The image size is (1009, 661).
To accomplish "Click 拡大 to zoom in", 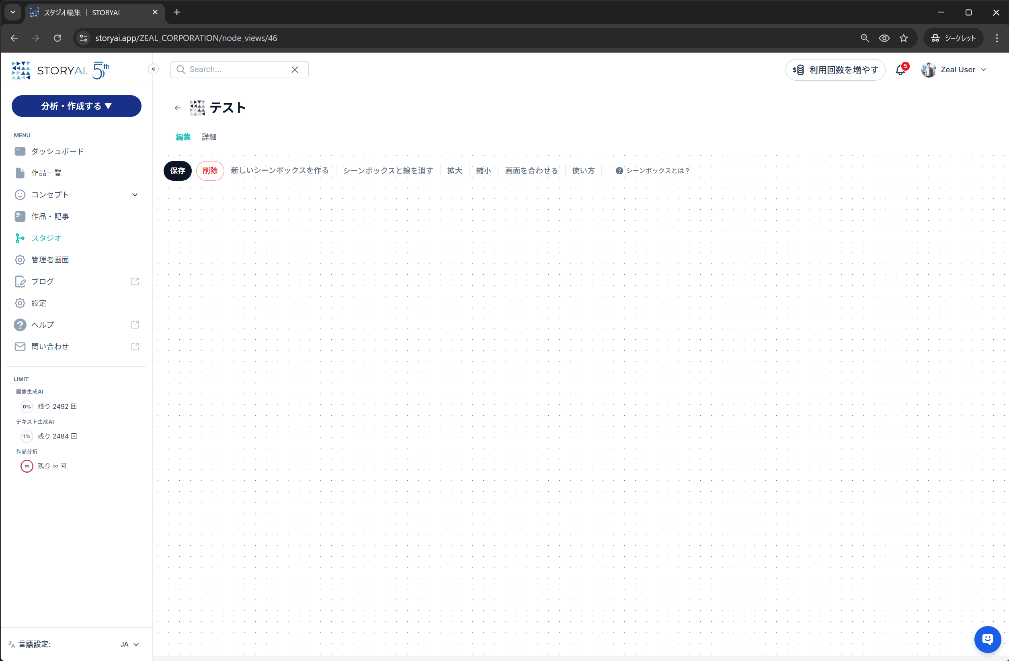I will point(455,171).
